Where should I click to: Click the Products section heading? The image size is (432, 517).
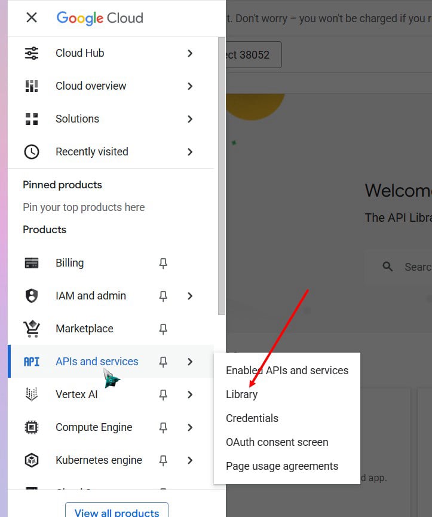(44, 230)
